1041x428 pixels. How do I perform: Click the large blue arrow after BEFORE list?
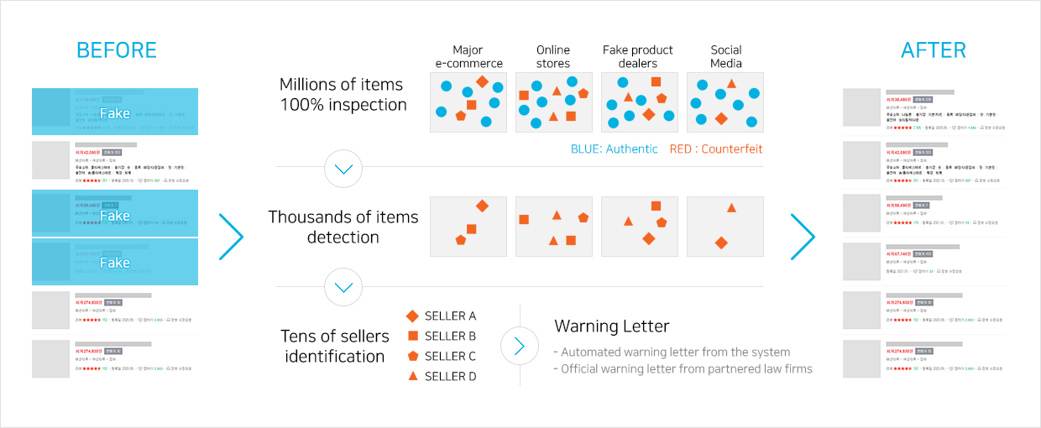(231, 237)
